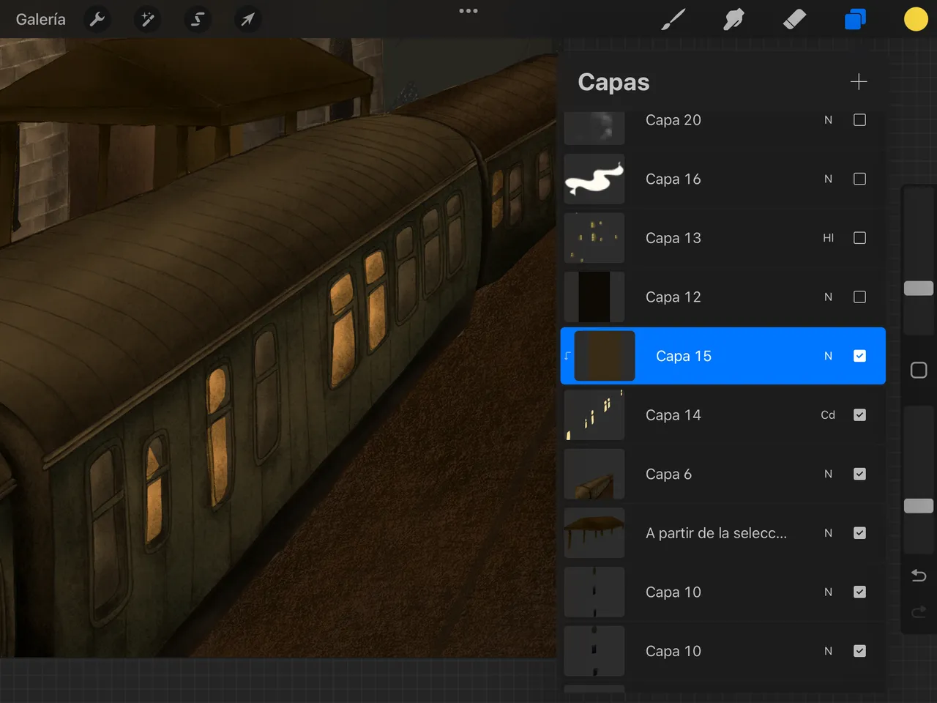Open blend mode N of Capa 6
937x703 pixels.
828,474
